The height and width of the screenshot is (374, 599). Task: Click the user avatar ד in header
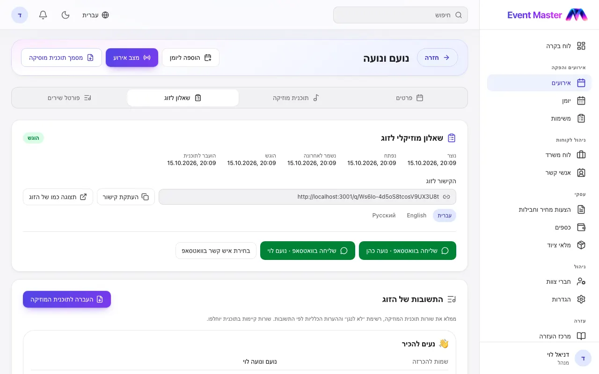coord(20,15)
